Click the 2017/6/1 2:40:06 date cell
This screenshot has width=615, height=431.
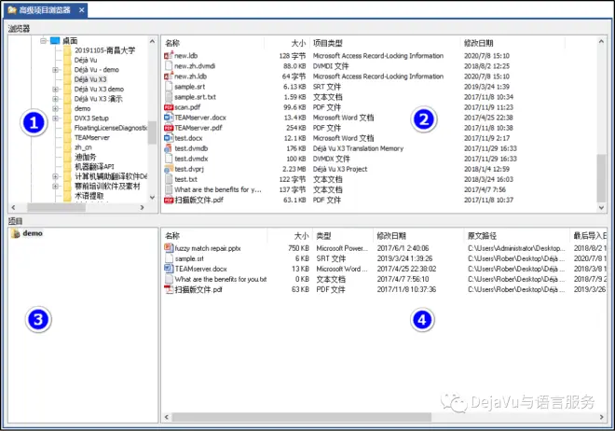point(403,248)
